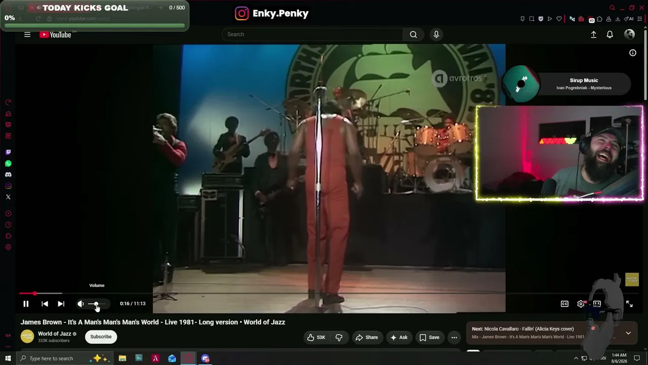Go to the previous video

(x=45, y=304)
